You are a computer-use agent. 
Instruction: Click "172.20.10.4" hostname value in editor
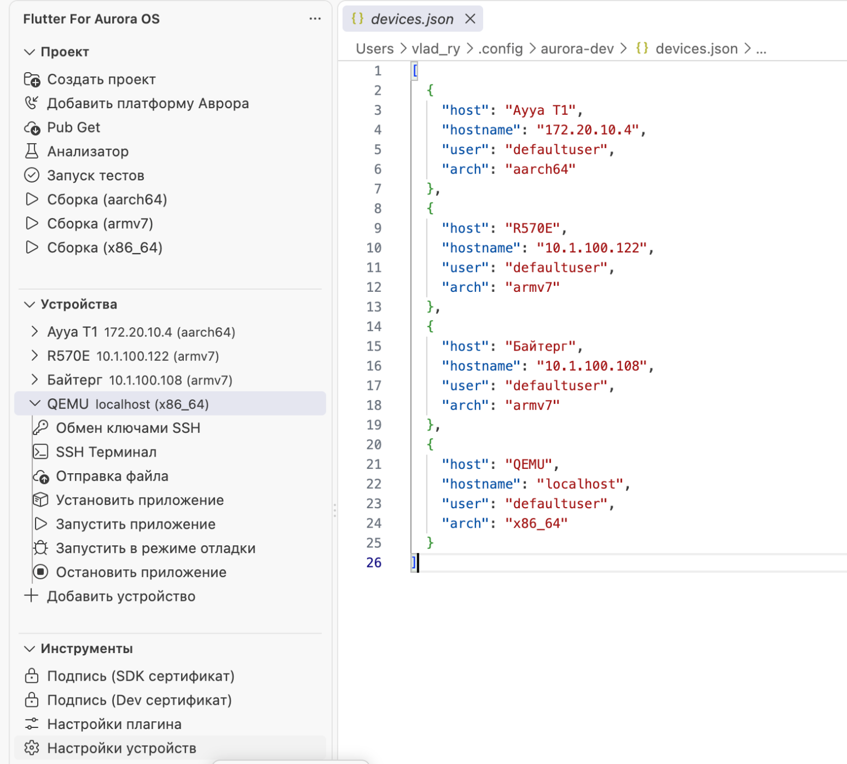(x=588, y=130)
